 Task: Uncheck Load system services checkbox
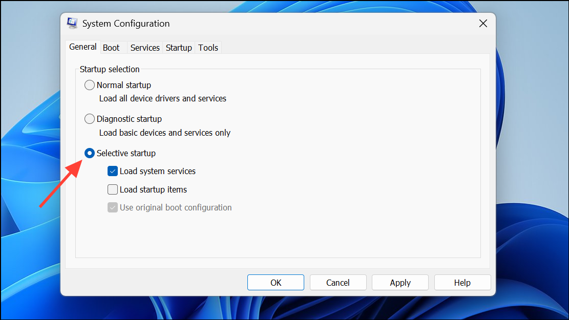point(113,172)
